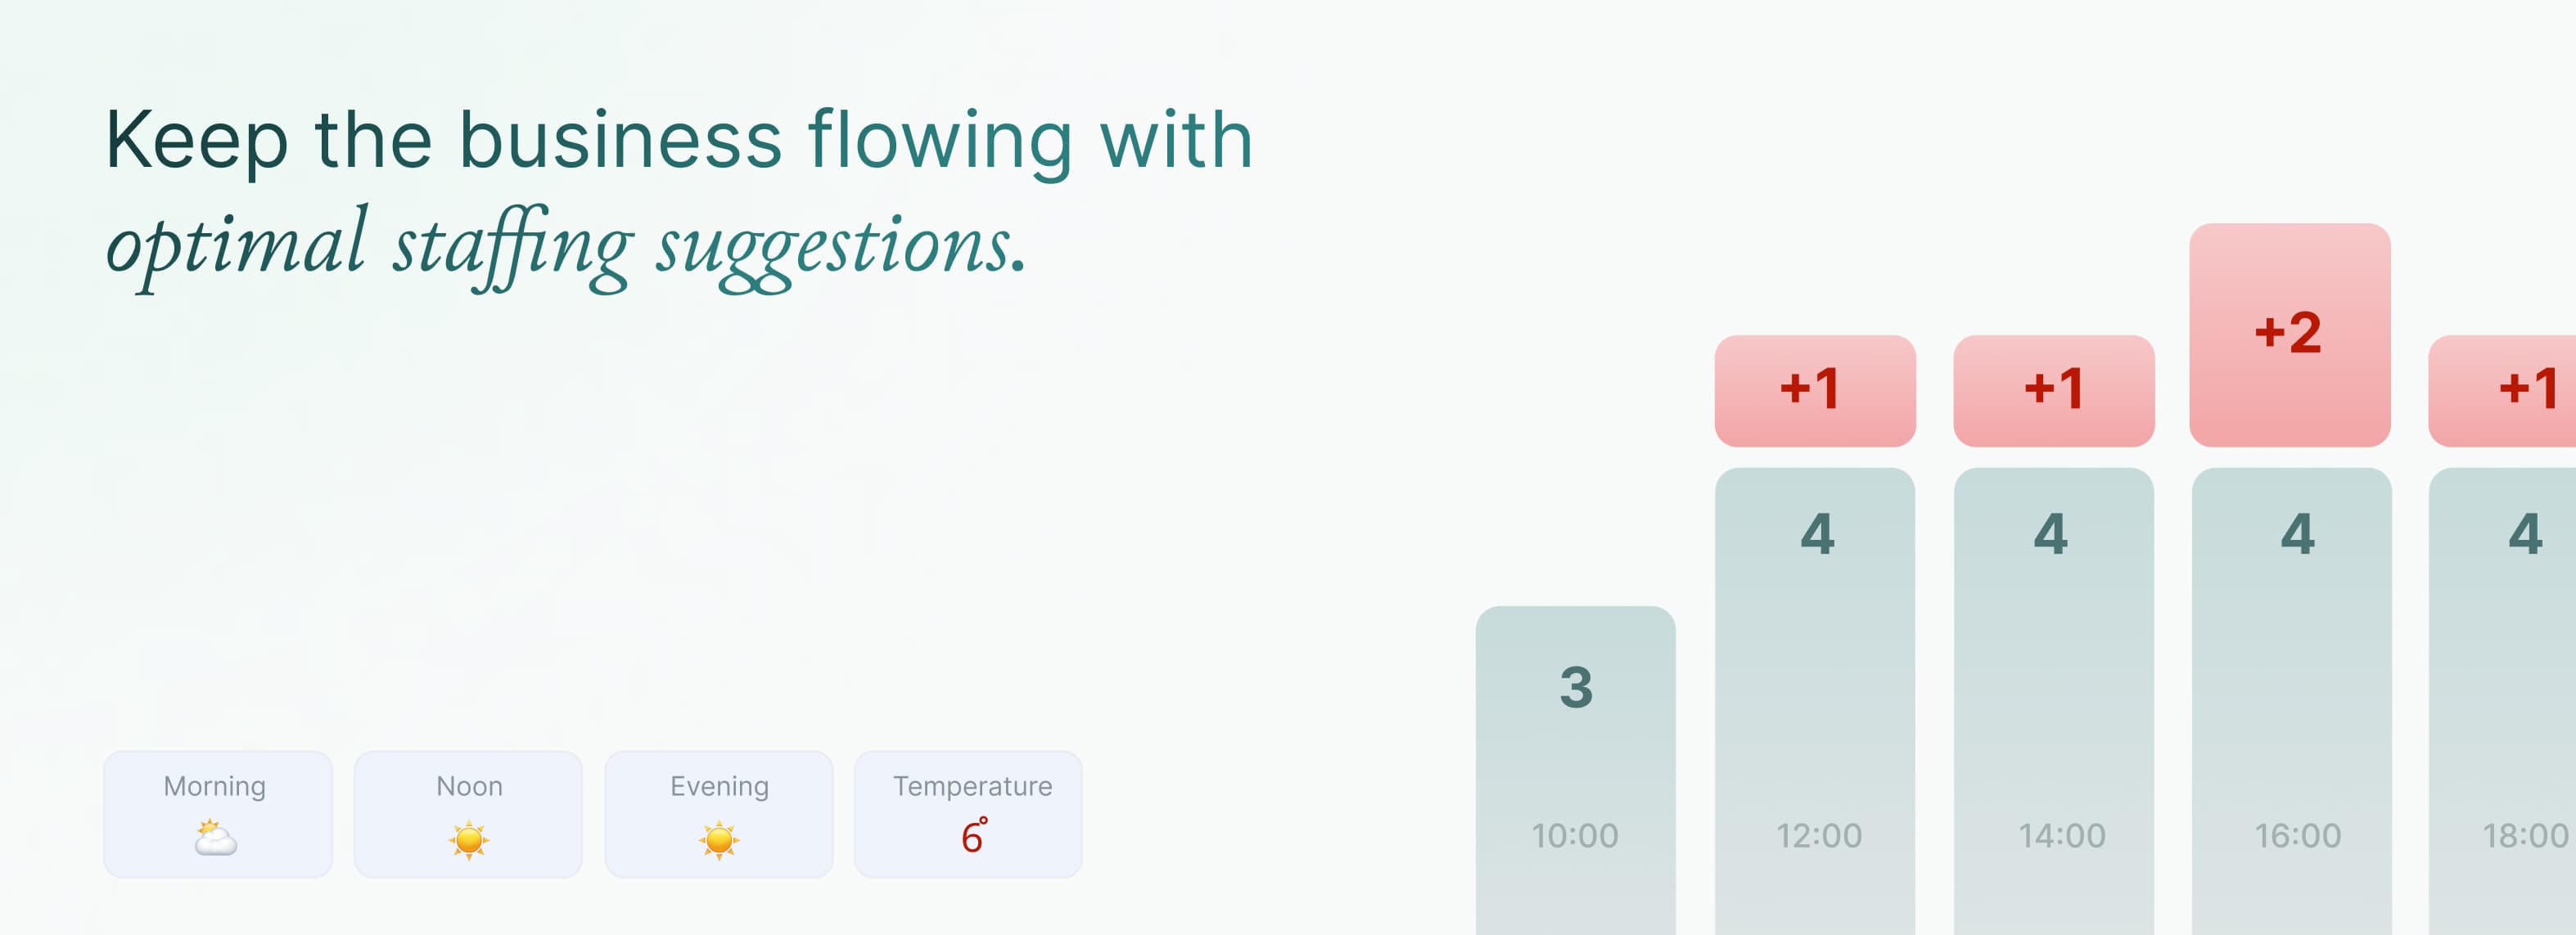Click the 18:00 time label

point(2525,835)
